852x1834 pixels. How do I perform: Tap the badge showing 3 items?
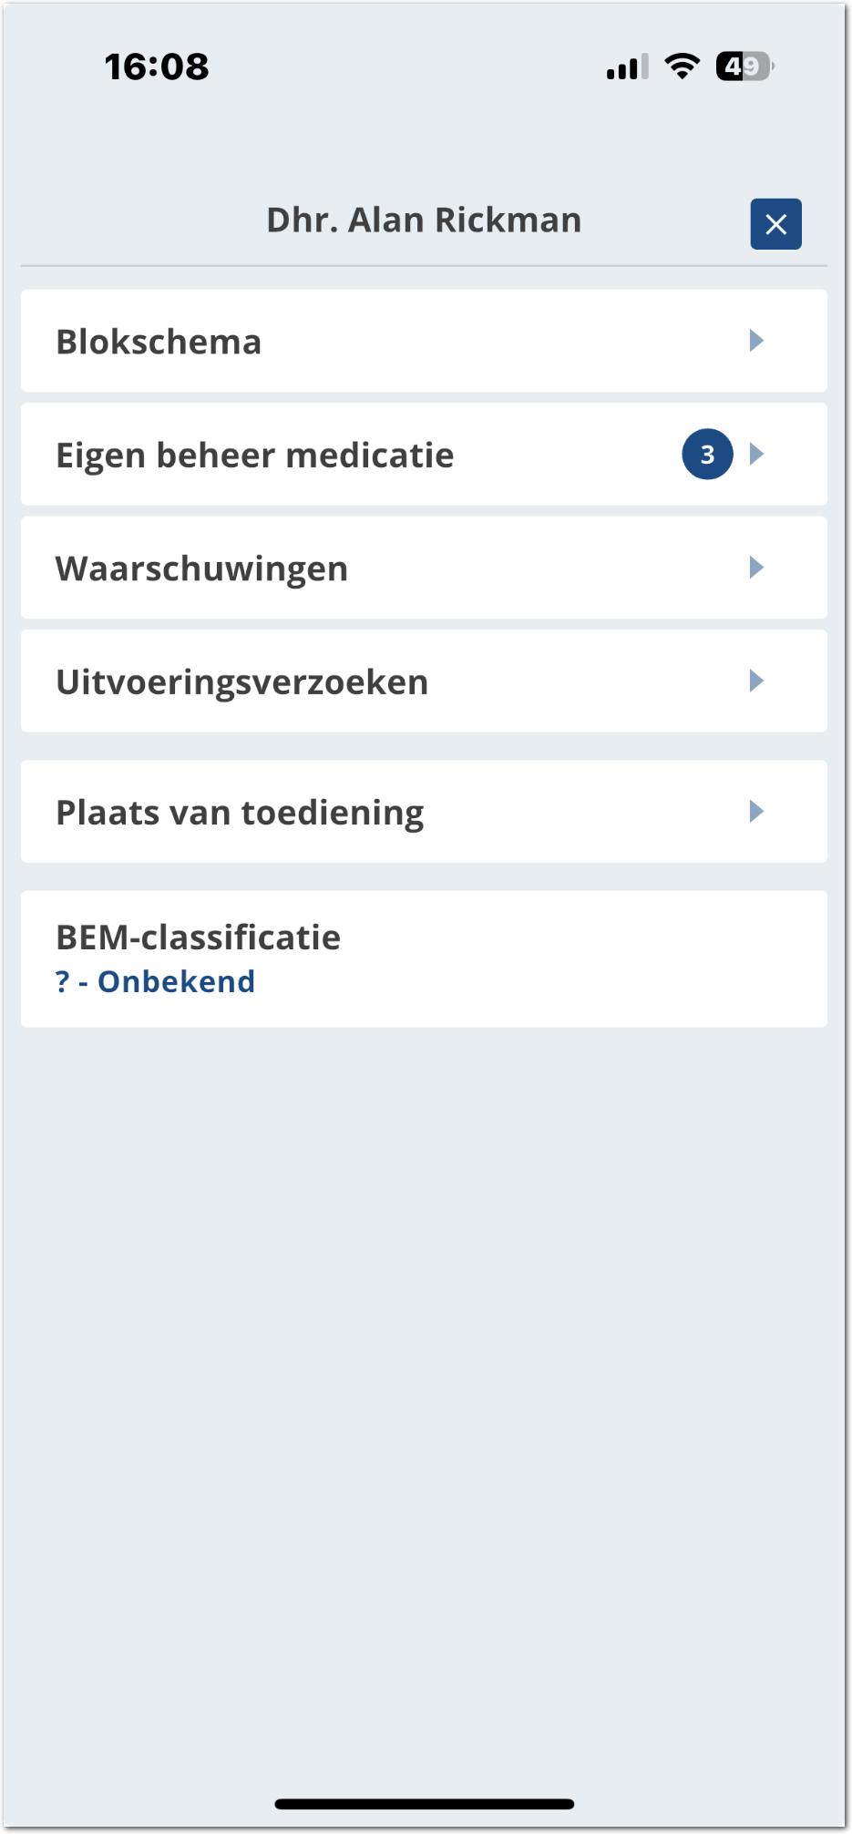tap(707, 454)
